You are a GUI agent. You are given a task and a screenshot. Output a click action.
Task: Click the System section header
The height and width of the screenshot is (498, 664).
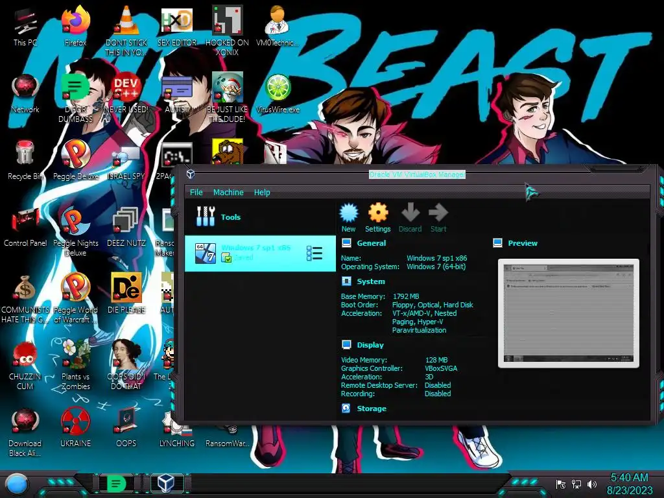pos(370,281)
